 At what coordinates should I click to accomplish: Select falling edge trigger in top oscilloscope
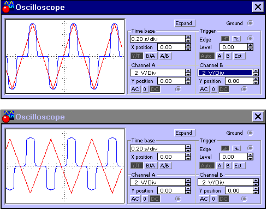236,39
